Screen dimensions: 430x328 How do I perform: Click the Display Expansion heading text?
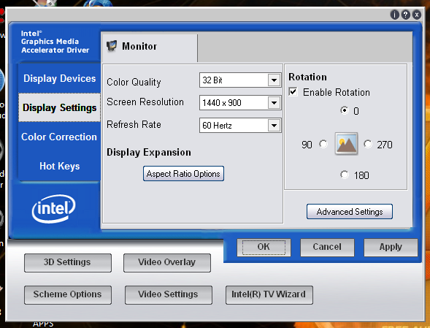point(149,153)
